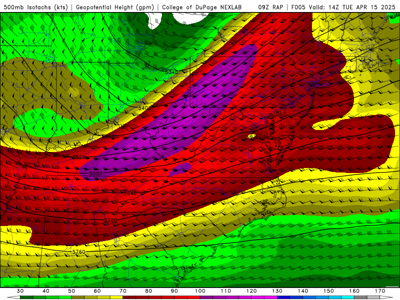Click the dark blue color bar segment starting at 130
Viewport: 400px width, 300px height.
tap(283, 297)
